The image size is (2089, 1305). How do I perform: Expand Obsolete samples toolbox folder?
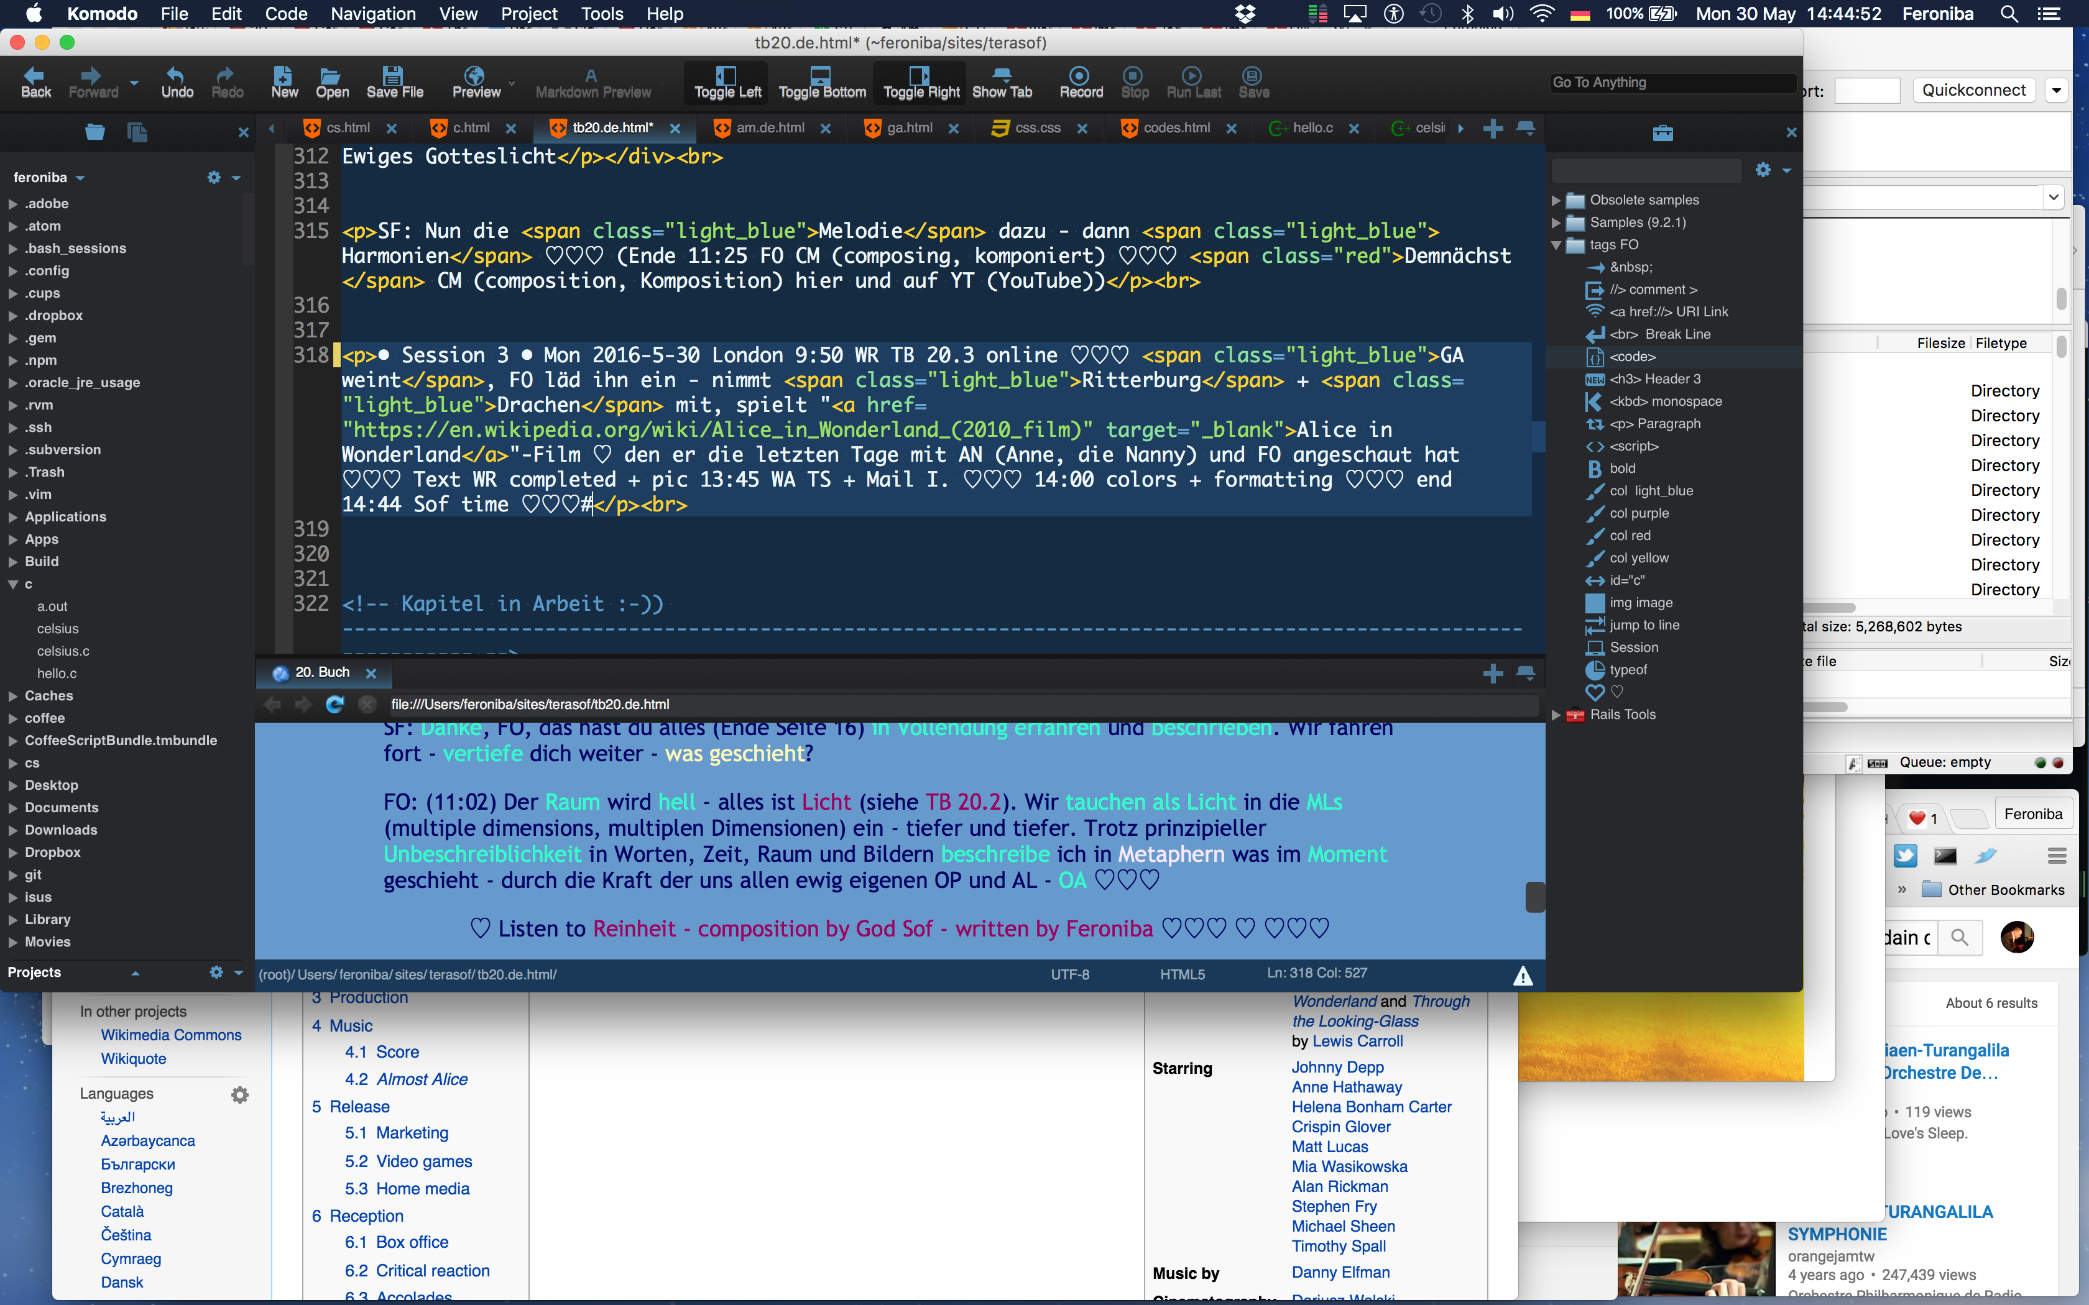click(x=1556, y=200)
